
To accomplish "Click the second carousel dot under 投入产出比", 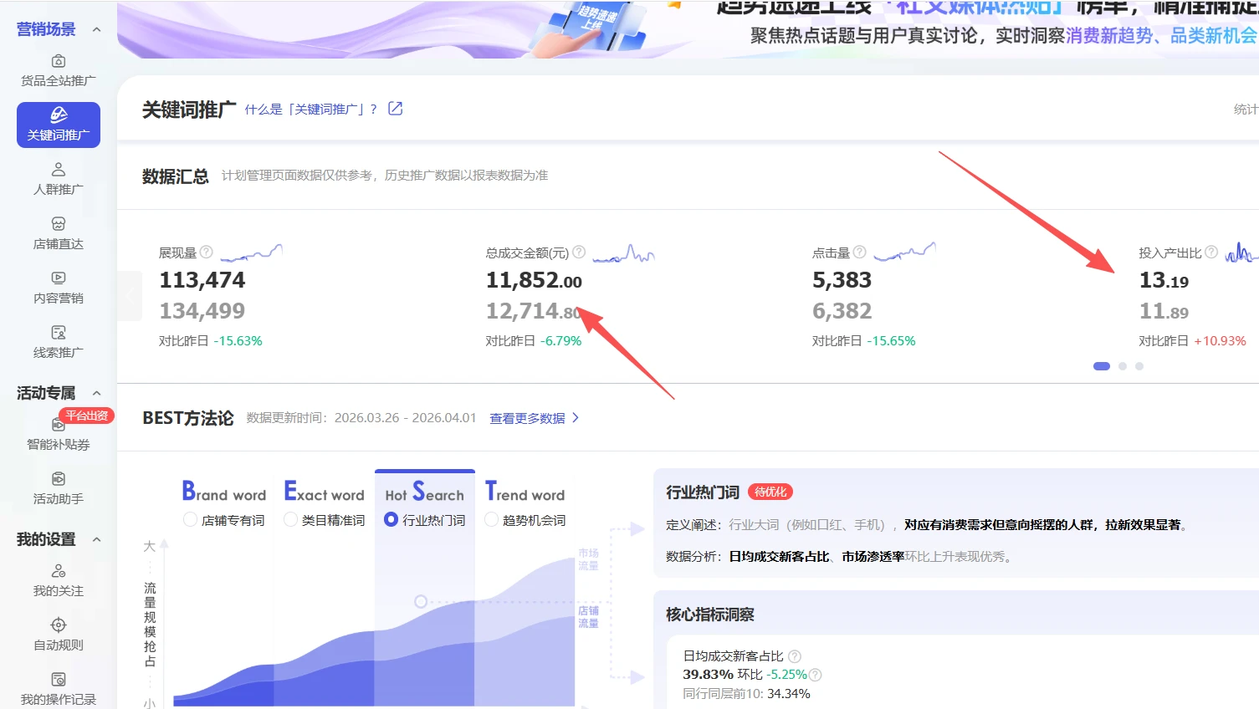I will pyautogui.click(x=1121, y=365).
